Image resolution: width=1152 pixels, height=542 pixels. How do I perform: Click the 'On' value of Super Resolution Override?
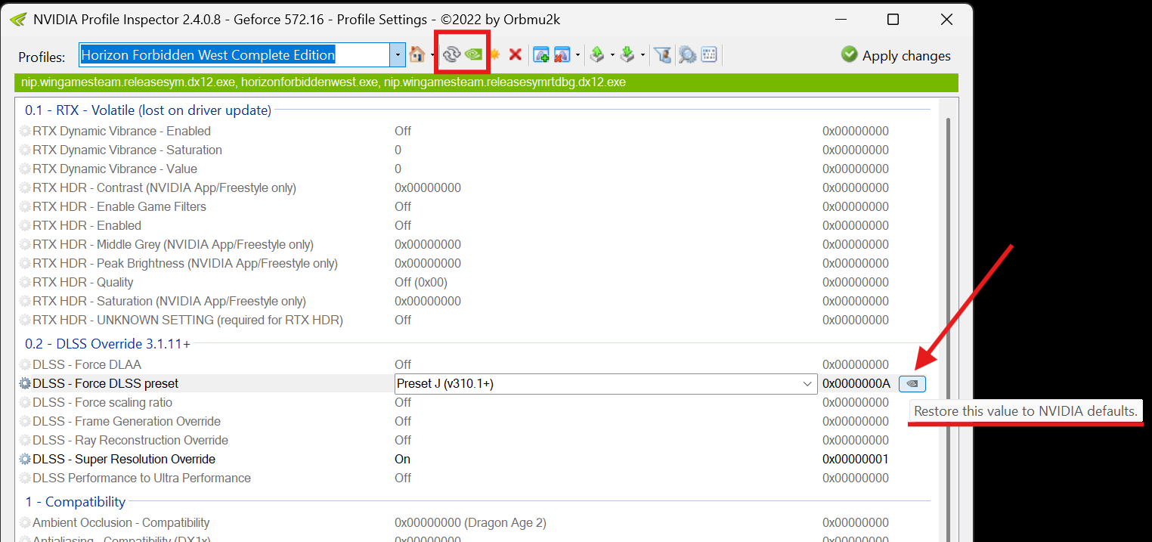coord(402,459)
